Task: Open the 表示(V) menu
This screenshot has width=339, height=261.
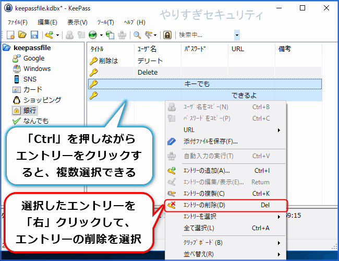Action: [x=77, y=22]
